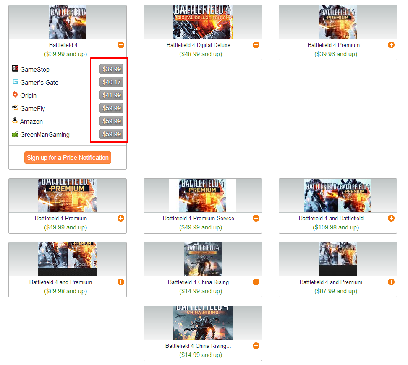The width and height of the screenshot is (408, 365).
Task: Click the Amazon store logo icon
Action: [x=15, y=120]
